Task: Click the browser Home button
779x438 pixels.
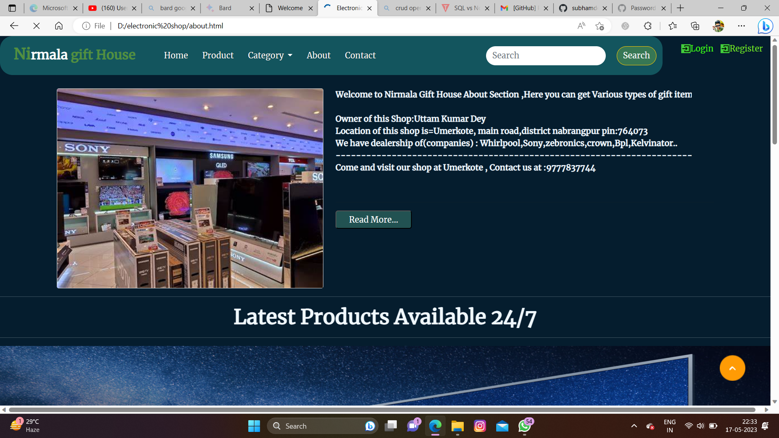Action: coord(59,26)
